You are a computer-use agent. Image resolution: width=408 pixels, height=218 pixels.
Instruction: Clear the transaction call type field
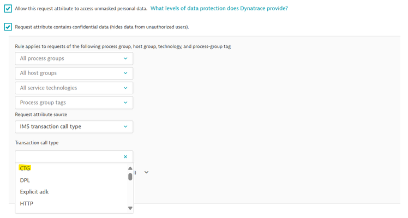125,157
